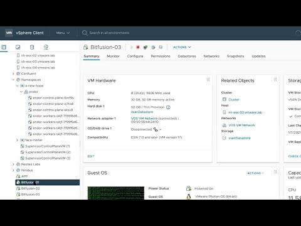Image resolution: width=301 pixels, height=226 pixels.
Task: Launch the web console icon
Action: tap(145, 47)
